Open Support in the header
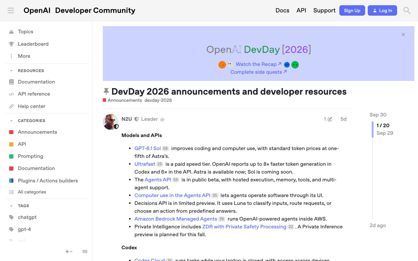Image resolution: width=418 pixels, height=261 pixels. click(324, 10)
